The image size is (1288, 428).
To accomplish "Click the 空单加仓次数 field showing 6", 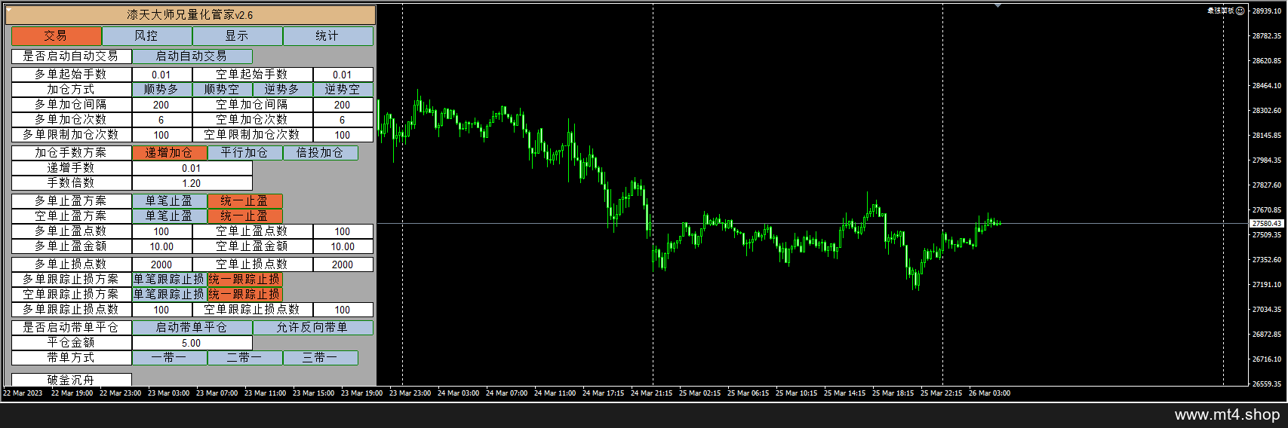I will [x=343, y=119].
